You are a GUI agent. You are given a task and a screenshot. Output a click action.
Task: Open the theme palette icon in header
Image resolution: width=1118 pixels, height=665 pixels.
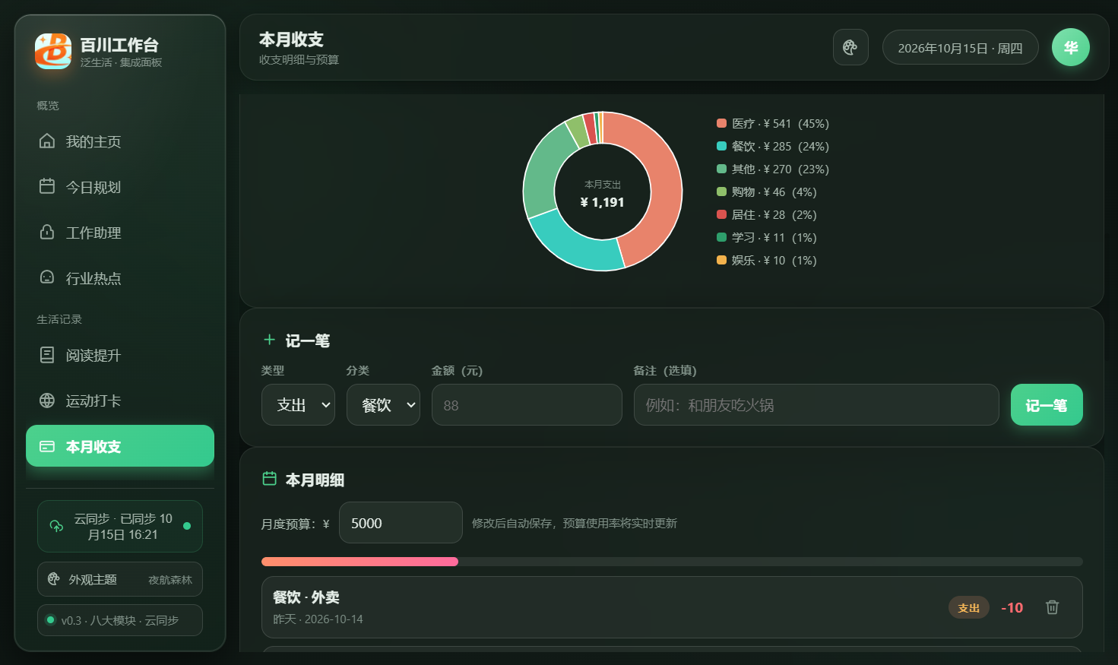pos(850,47)
